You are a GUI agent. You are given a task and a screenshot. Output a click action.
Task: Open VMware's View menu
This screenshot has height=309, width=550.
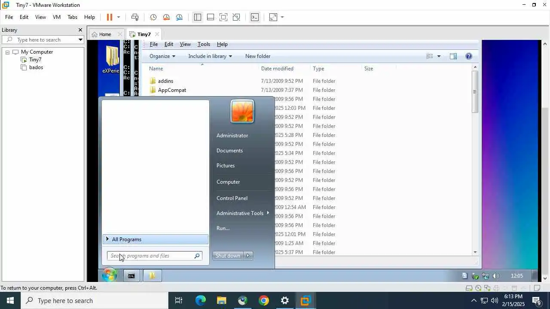(40, 17)
